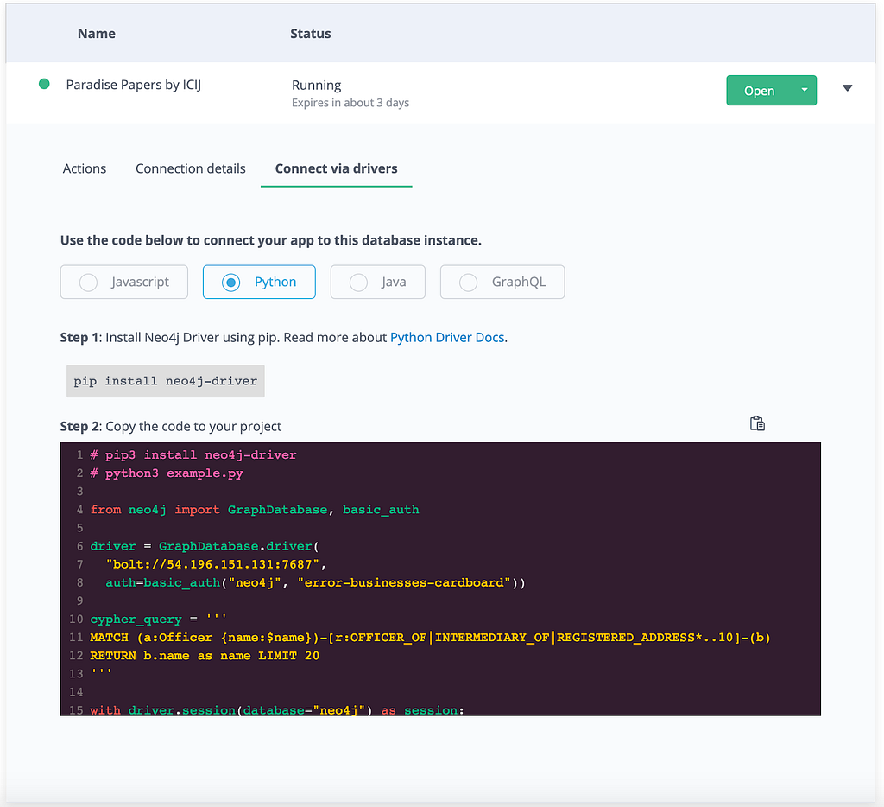Select the Connect via drivers tab
884x807 pixels.
point(336,168)
